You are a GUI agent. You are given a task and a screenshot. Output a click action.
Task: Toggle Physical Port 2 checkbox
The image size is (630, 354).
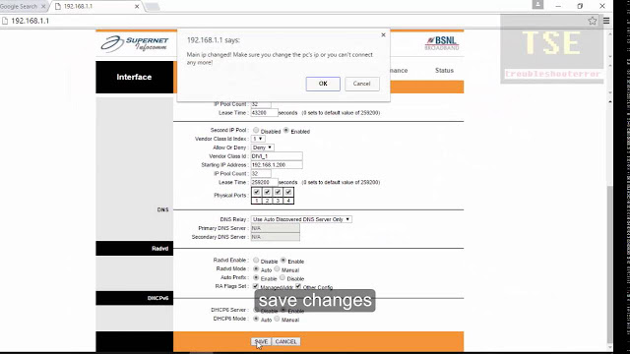[267, 192]
